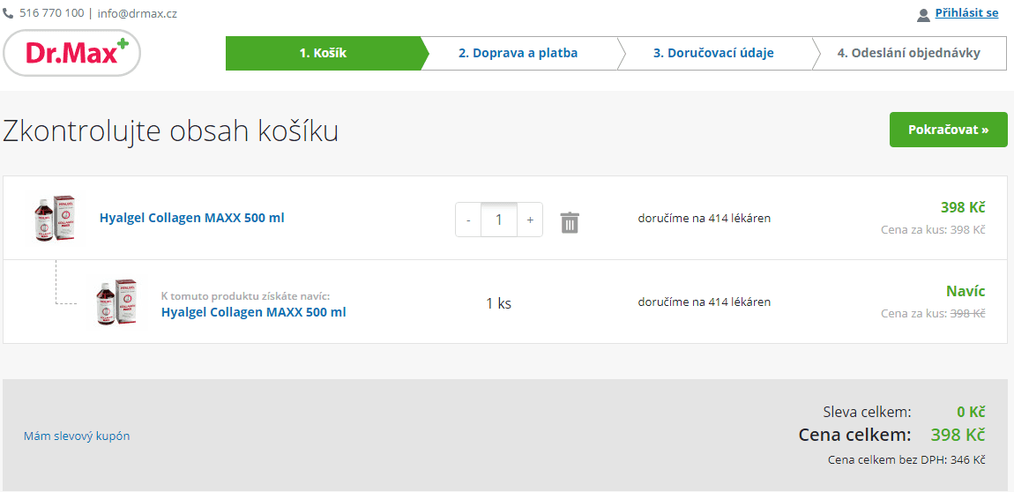This screenshot has height=492, width=1014.
Task: Click the quantity input field
Action: tap(499, 220)
